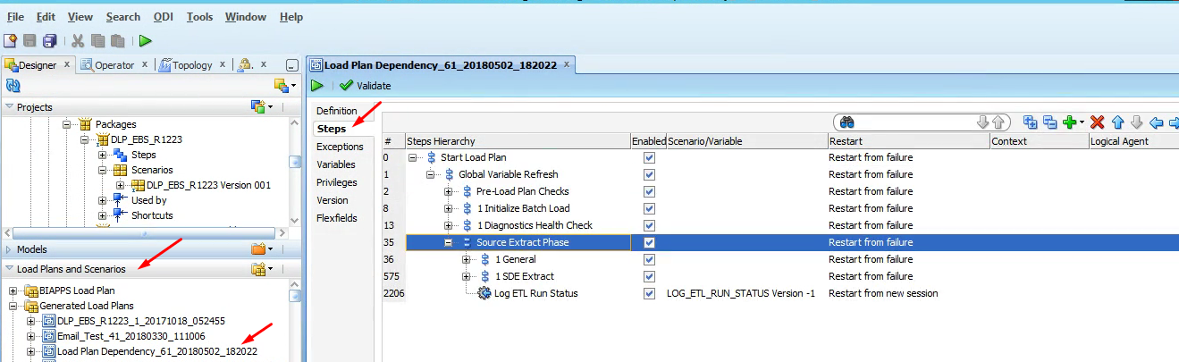The image size is (1179, 362).
Task: Click the New document toolbar icon
Action: [x=11, y=40]
